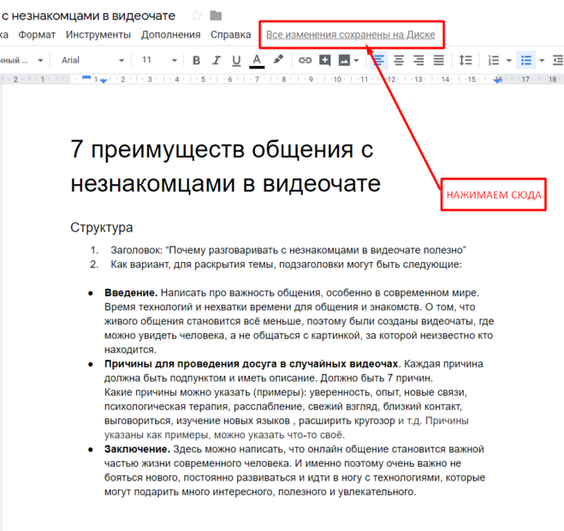Select the highlight color marker tool
Image resolution: width=564 pixels, height=531 pixels.
(278, 60)
